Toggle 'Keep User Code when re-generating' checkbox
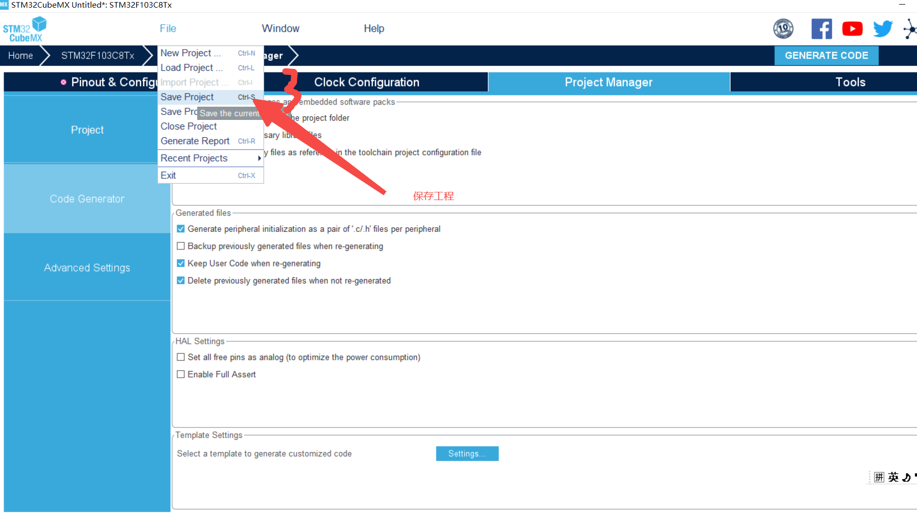The image size is (917, 517). (x=181, y=263)
